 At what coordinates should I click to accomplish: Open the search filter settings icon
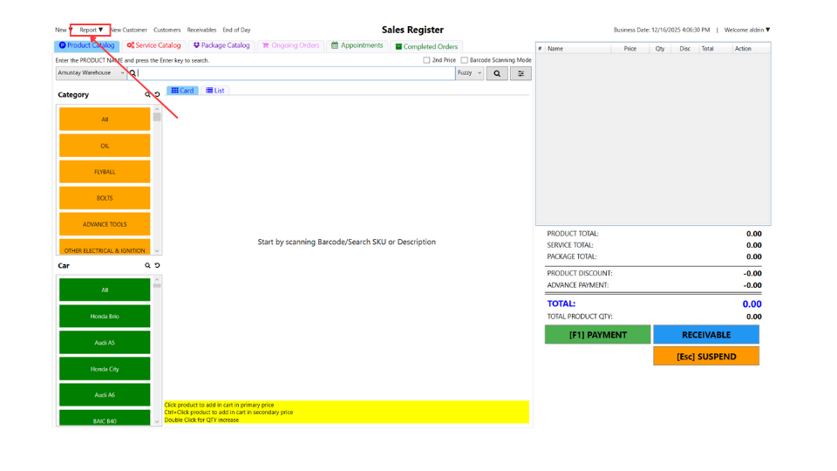click(x=521, y=73)
